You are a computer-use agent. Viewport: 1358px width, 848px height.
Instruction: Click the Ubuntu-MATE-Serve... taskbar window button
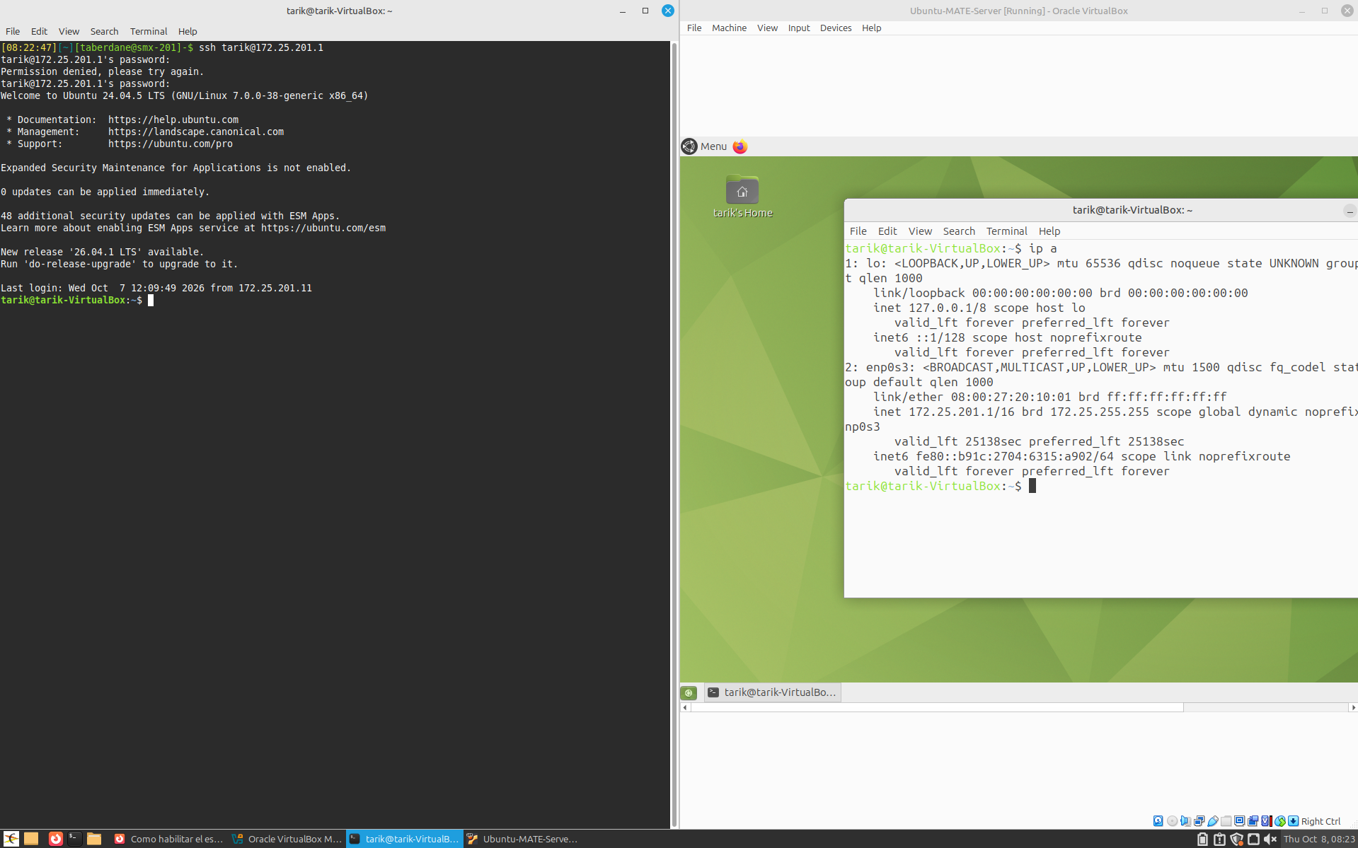(x=522, y=839)
